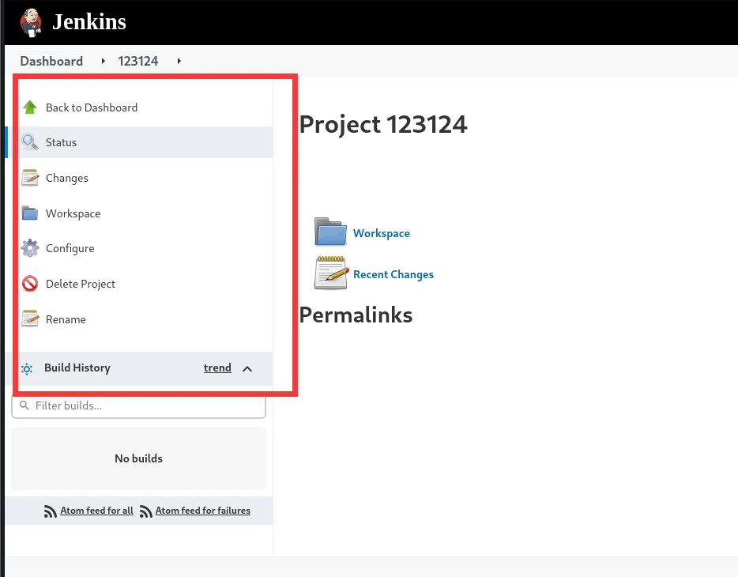Click the No builds message
This screenshot has height=577, width=738.
point(138,458)
